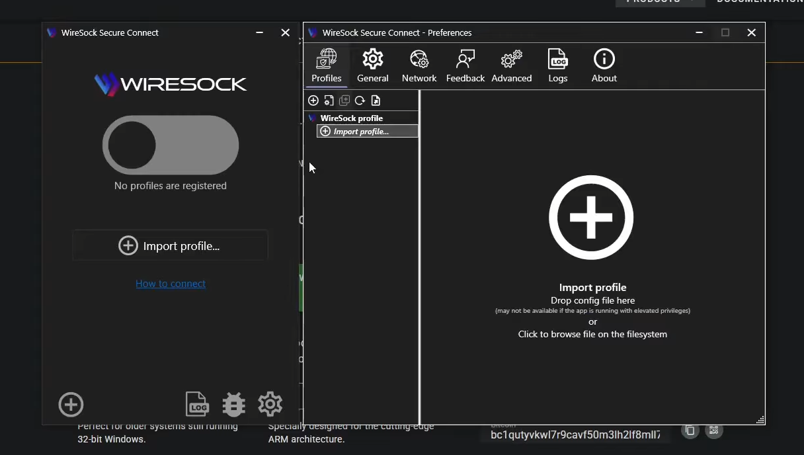Open the log viewer via the LOG icon
The height and width of the screenshot is (455, 804).
coord(196,403)
